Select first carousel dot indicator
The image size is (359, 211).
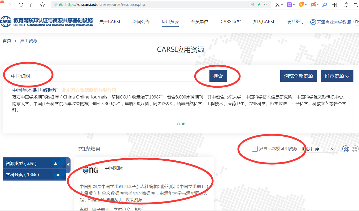tap(178, 124)
